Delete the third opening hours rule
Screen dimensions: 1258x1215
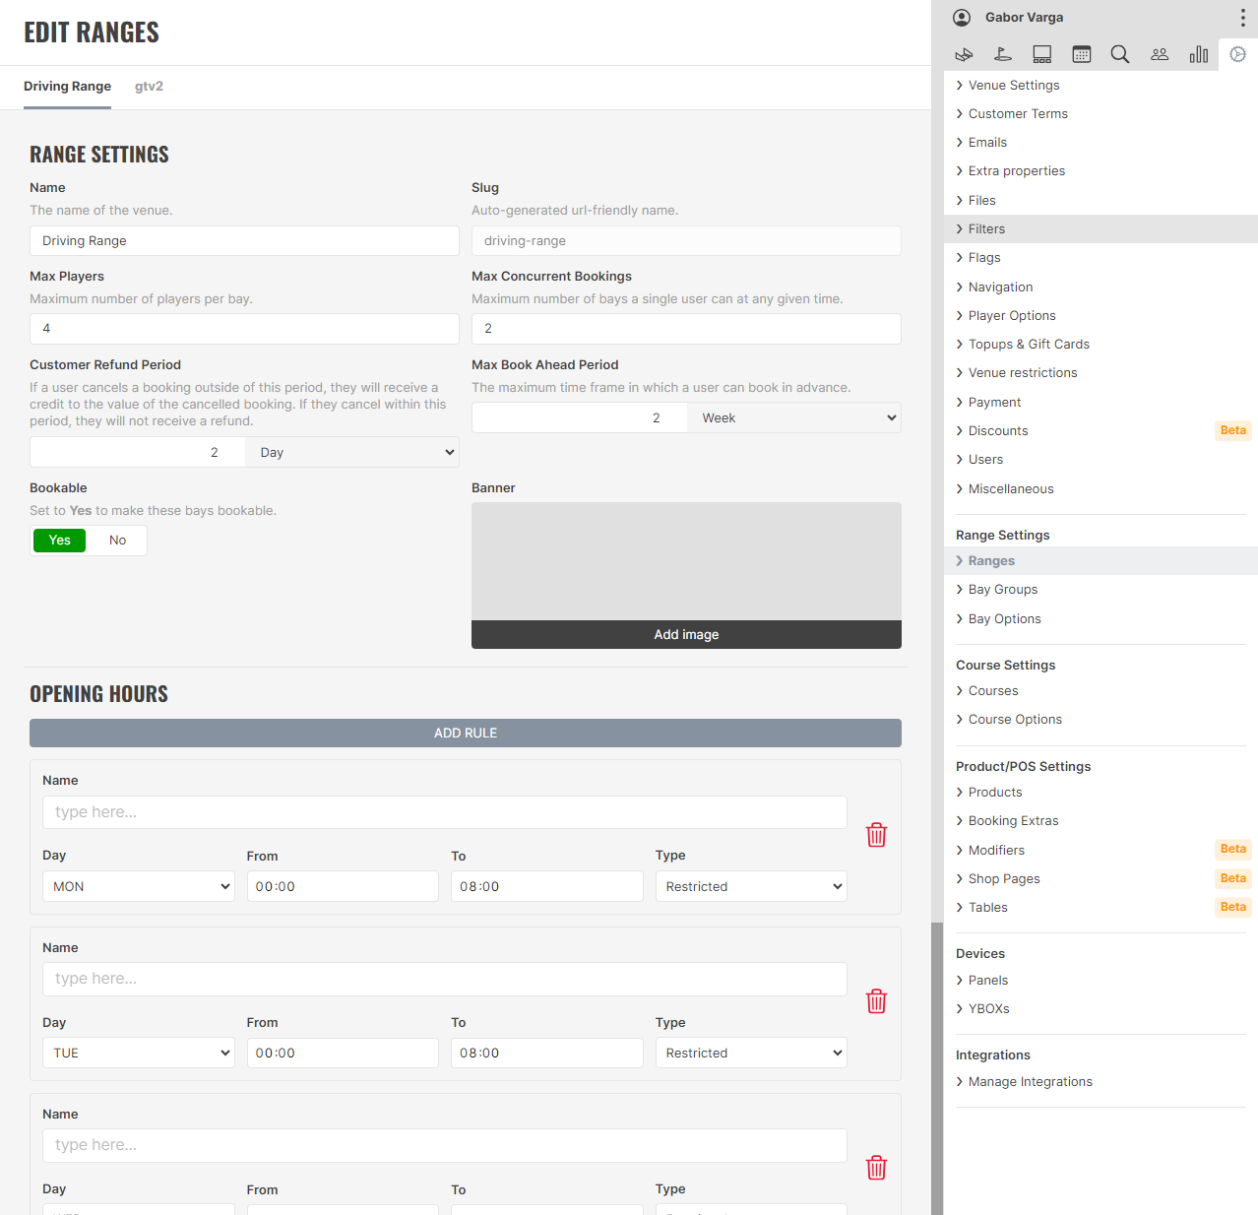[876, 1168]
